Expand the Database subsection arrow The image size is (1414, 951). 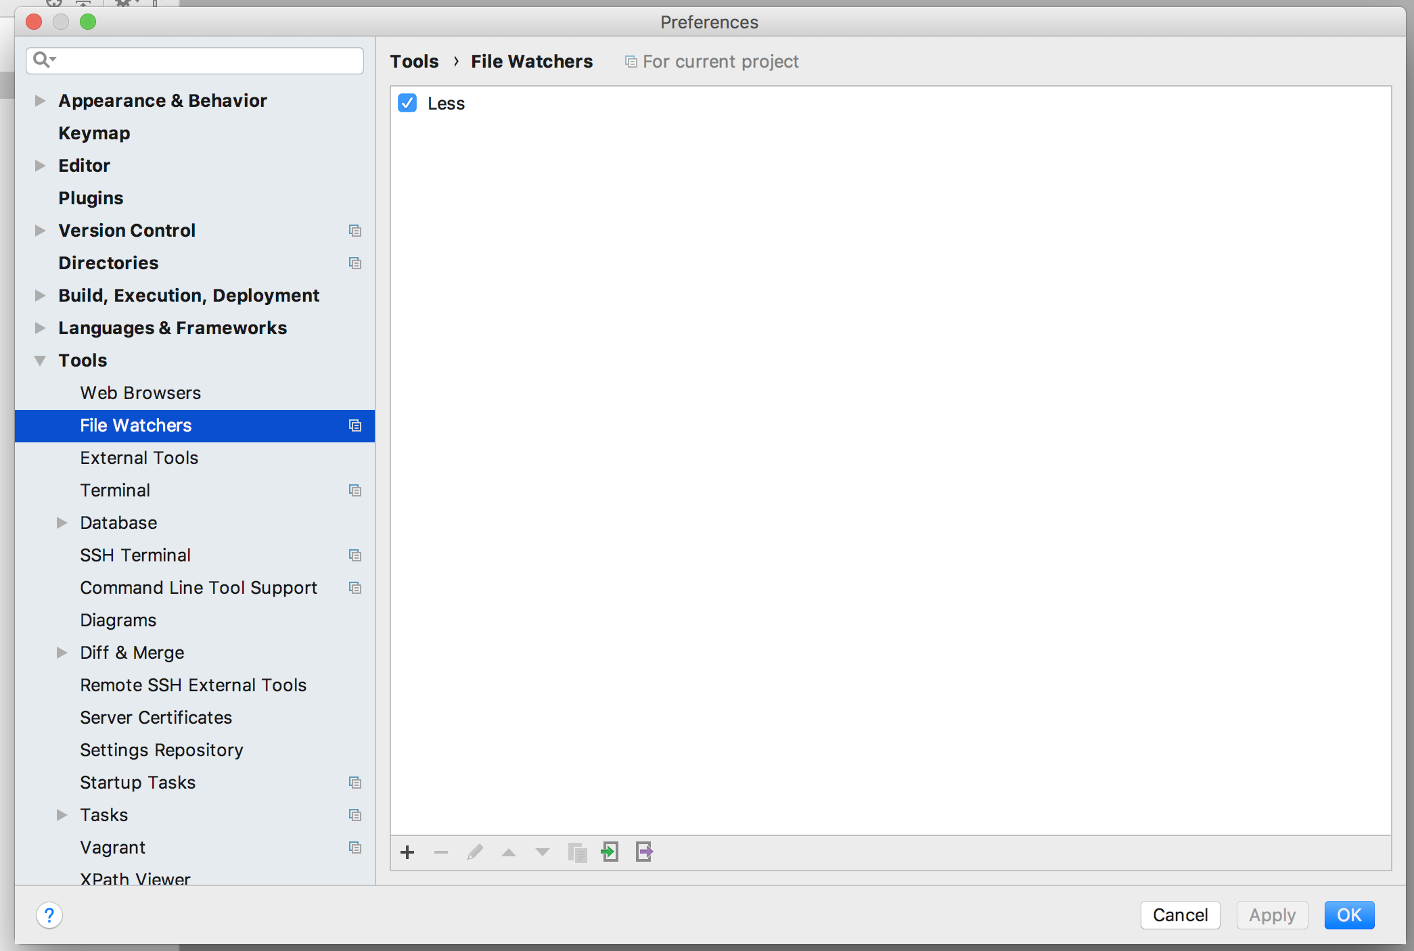(62, 523)
